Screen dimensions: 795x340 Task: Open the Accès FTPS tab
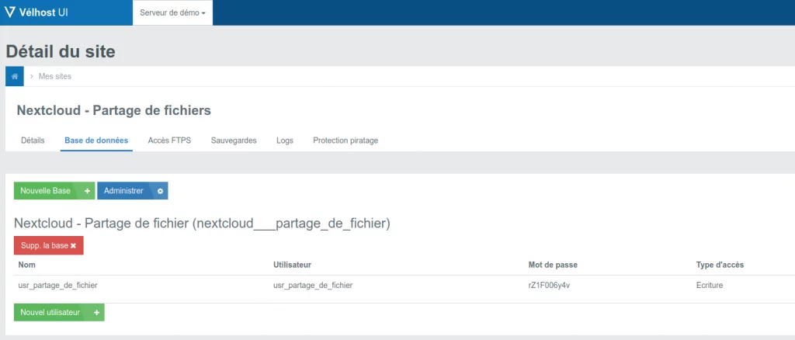coord(169,141)
